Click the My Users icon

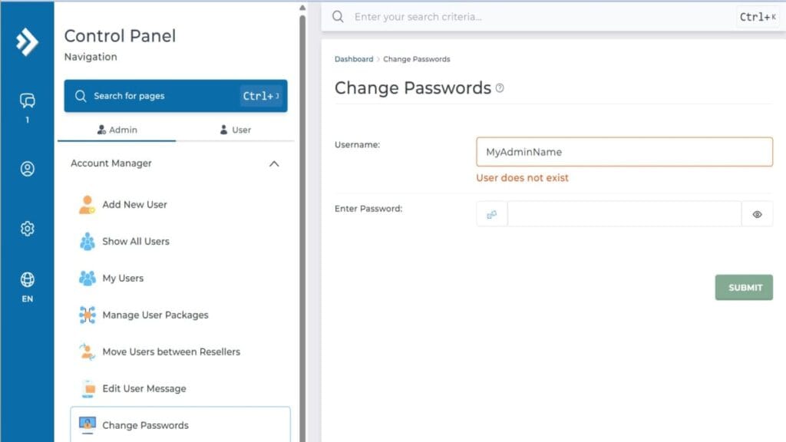(x=86, y=278)
